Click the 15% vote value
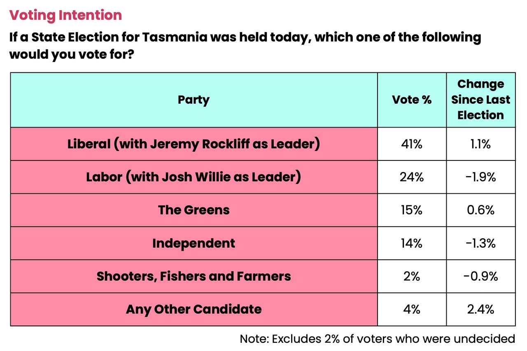 [x=411, y=210]
